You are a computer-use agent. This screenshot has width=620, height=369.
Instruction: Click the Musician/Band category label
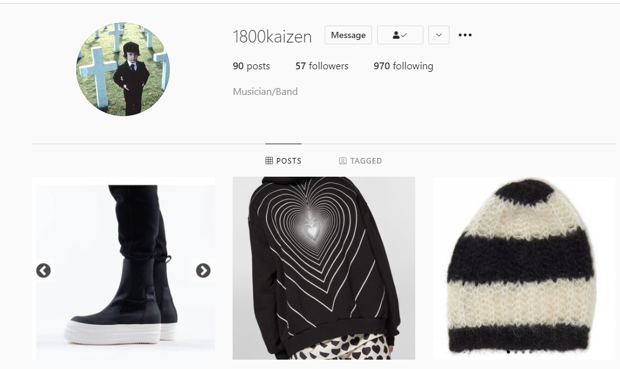pos(265,92)
